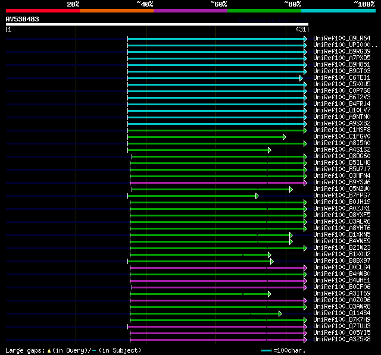Click the UniRef100_B9YSW6 label

(x=342, y=183)
